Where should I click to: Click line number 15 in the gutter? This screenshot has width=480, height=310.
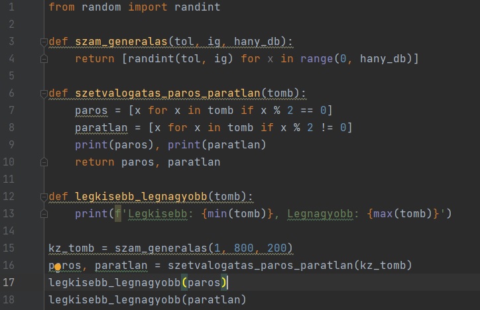(11, 248)
